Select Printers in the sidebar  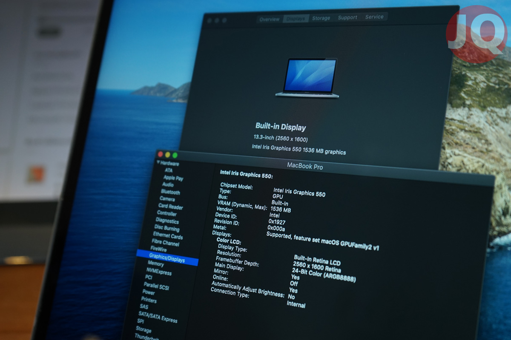pos(149,300)
